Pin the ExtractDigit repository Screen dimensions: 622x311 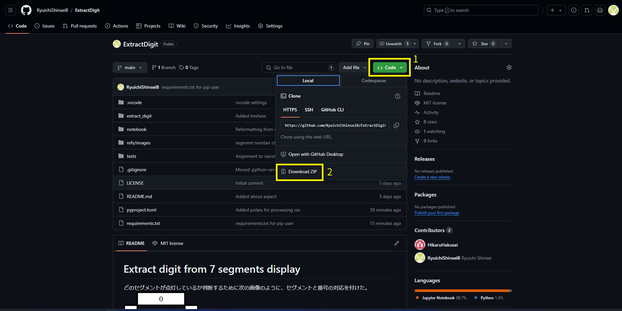pos(363,44)
